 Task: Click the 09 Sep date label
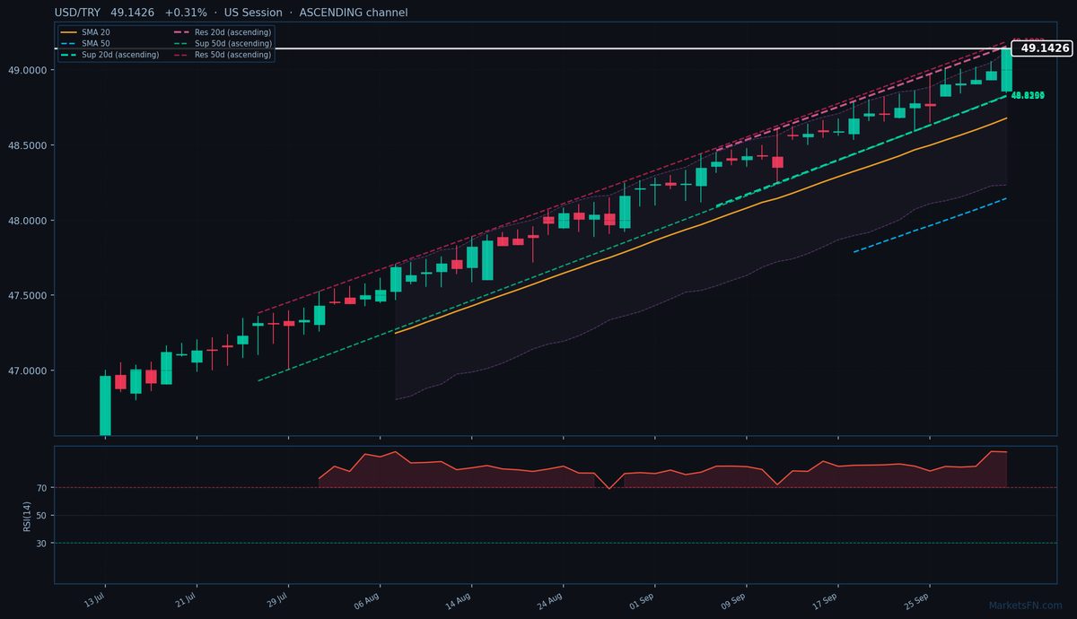point(734,598)
